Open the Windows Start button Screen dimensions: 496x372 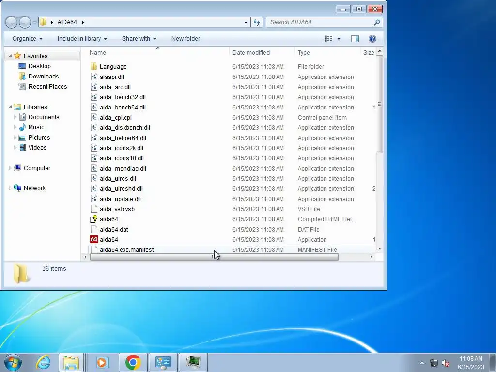pyautogui.click(x=13, y=362)
